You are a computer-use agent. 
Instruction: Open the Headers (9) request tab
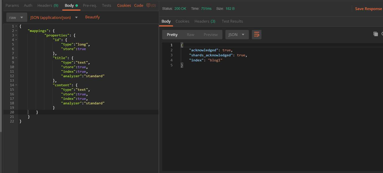click(x=48, y=5)
